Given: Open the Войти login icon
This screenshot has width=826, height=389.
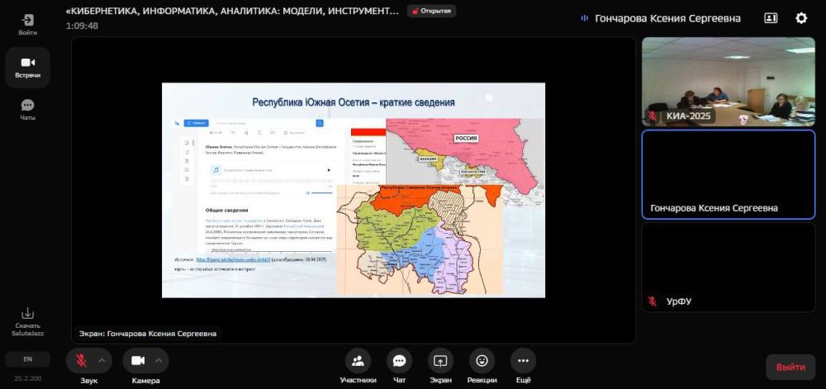Looking at the screenshot, I should pos(27,23).
